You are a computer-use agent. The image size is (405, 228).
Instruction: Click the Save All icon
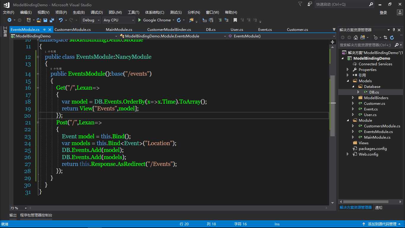(x=52, y=20)
